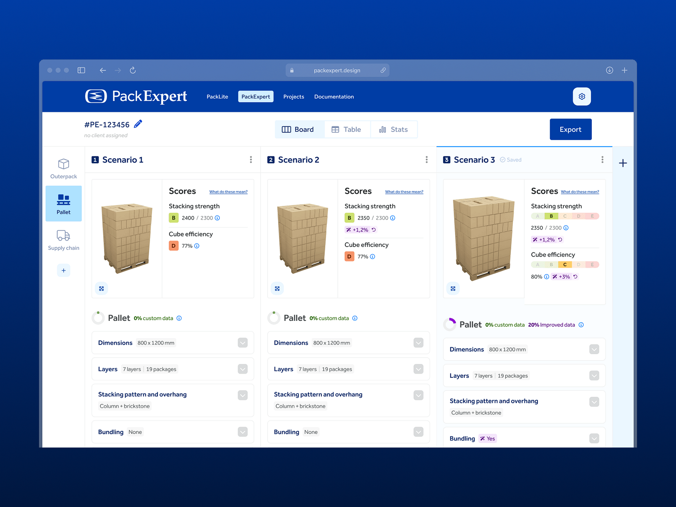Open PackExpert in top navigation
676x507 pixels.
[x=255, y=97]
